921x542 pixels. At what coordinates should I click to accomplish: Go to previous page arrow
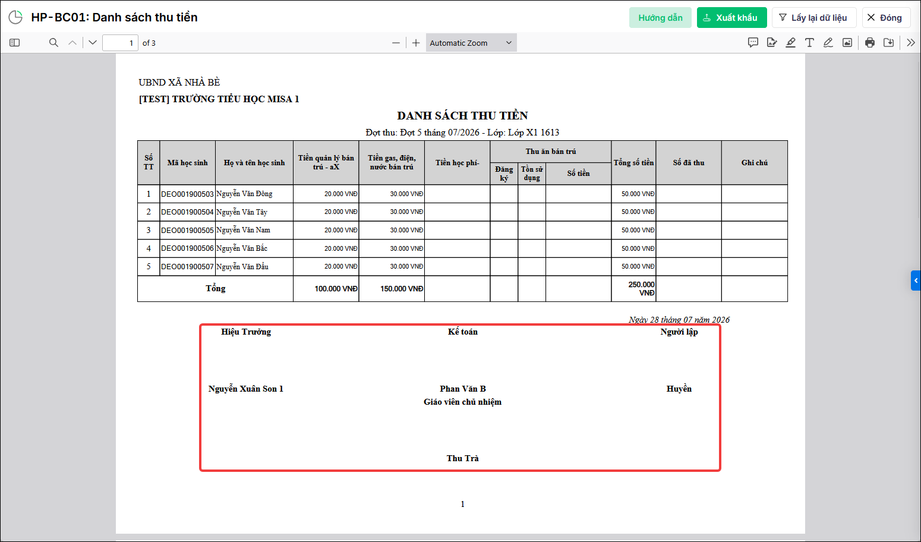[72, 43]
